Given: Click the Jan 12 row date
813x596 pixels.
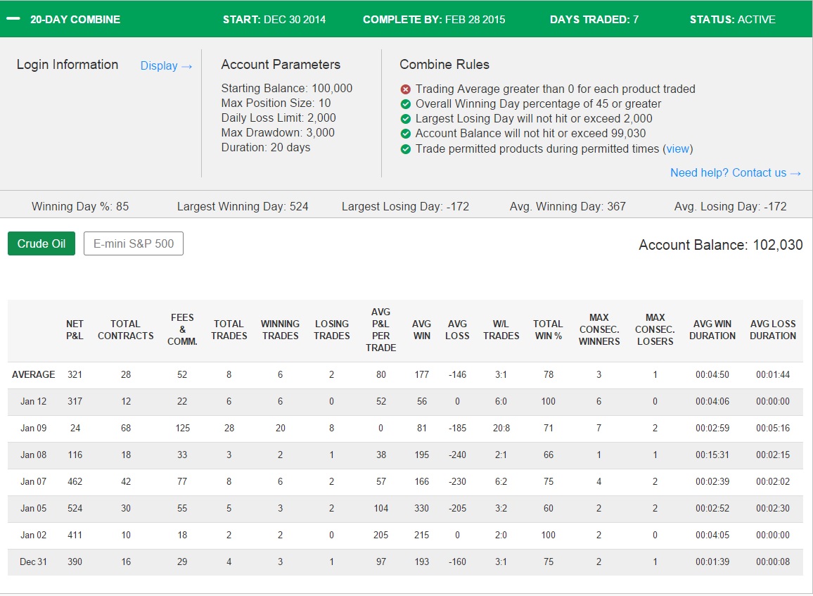Looking at the screenshot, I should click(34, 402).
